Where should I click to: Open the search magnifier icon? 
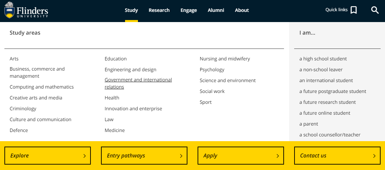[x=375, y=10]
